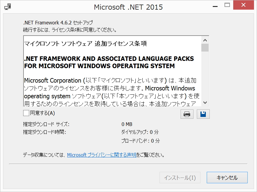Click the minimize button
The height and width of the screenshot is (192, 257).
point(214,5)
